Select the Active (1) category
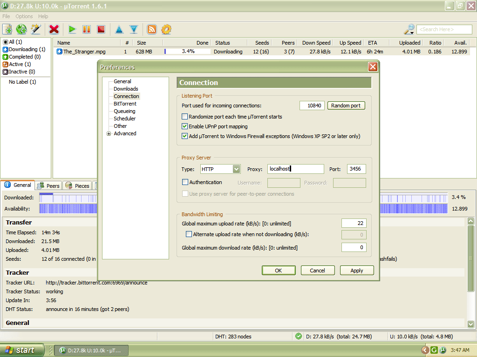 point(17,64)
